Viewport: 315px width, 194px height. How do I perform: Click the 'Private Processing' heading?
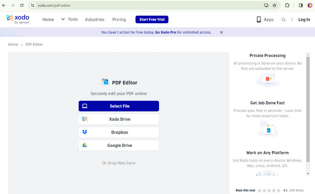(267, 55)
